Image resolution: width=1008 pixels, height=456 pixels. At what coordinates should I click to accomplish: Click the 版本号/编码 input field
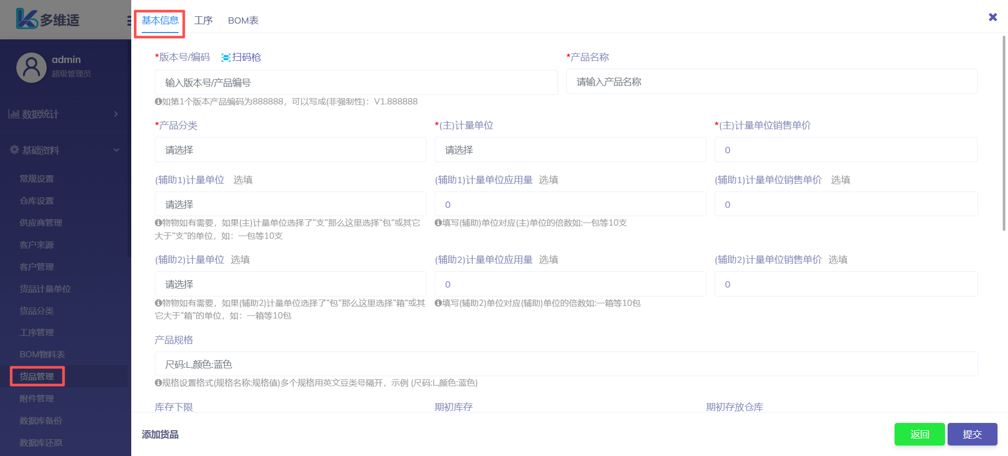point(356,83)
